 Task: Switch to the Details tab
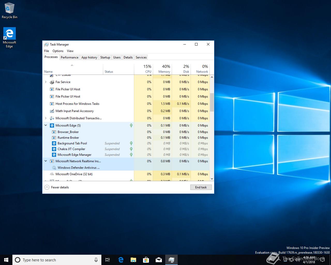[128, 57]
